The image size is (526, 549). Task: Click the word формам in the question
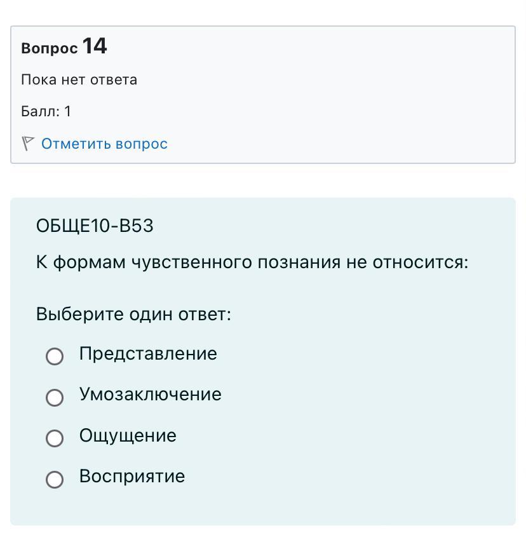[89, 262]
